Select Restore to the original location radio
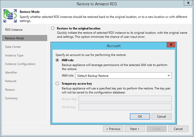194x137 pixels. pos(53,28)
